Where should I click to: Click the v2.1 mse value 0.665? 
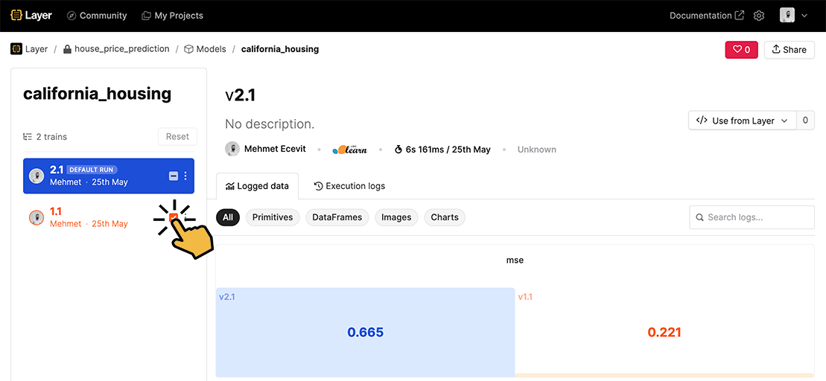coord(365,332)
